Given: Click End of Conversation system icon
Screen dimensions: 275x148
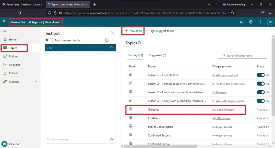Looking at the screenshot, I should pos(131,126).
